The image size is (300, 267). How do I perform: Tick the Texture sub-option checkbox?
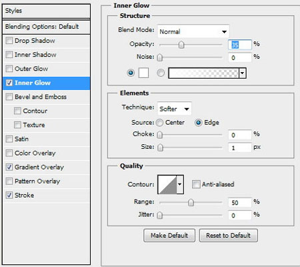[x=17, y=125]
